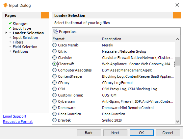This screenshot has width=183, height=139.
Task: Go to the Field Selection page
Action: click(x=25, y=47)
